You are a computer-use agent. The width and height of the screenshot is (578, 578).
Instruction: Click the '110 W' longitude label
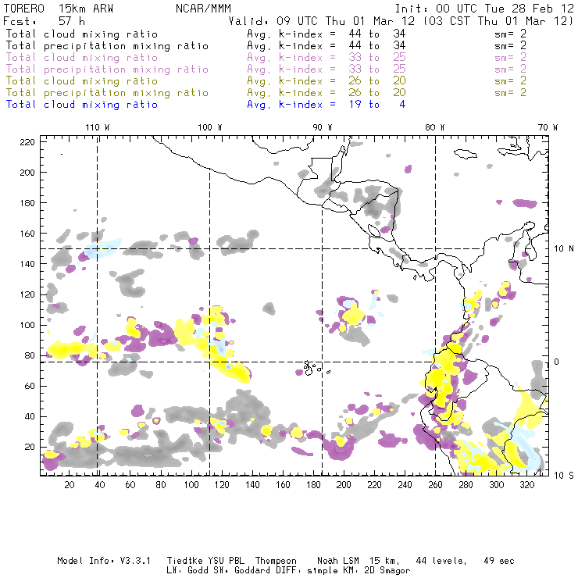tap(98, 127)
